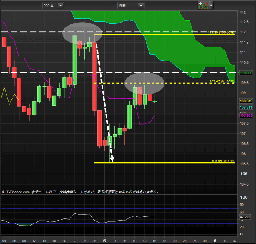
Task: Click the date label 28 on time axis
Action: [94, 241]
